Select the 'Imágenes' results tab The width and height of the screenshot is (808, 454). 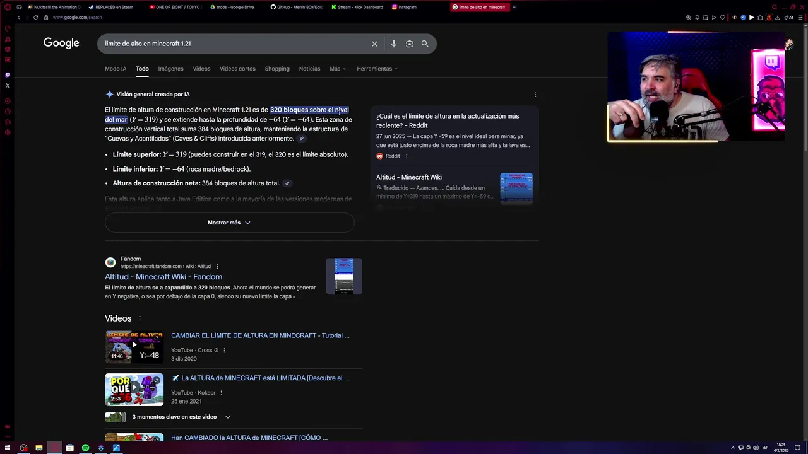click(170, 69)
